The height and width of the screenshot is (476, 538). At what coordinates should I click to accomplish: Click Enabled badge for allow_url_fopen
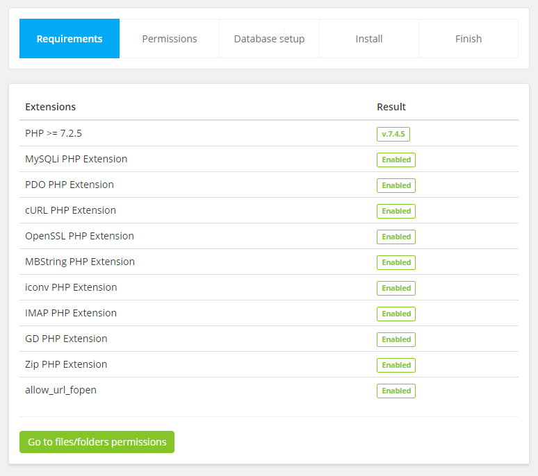coord(396,391)
